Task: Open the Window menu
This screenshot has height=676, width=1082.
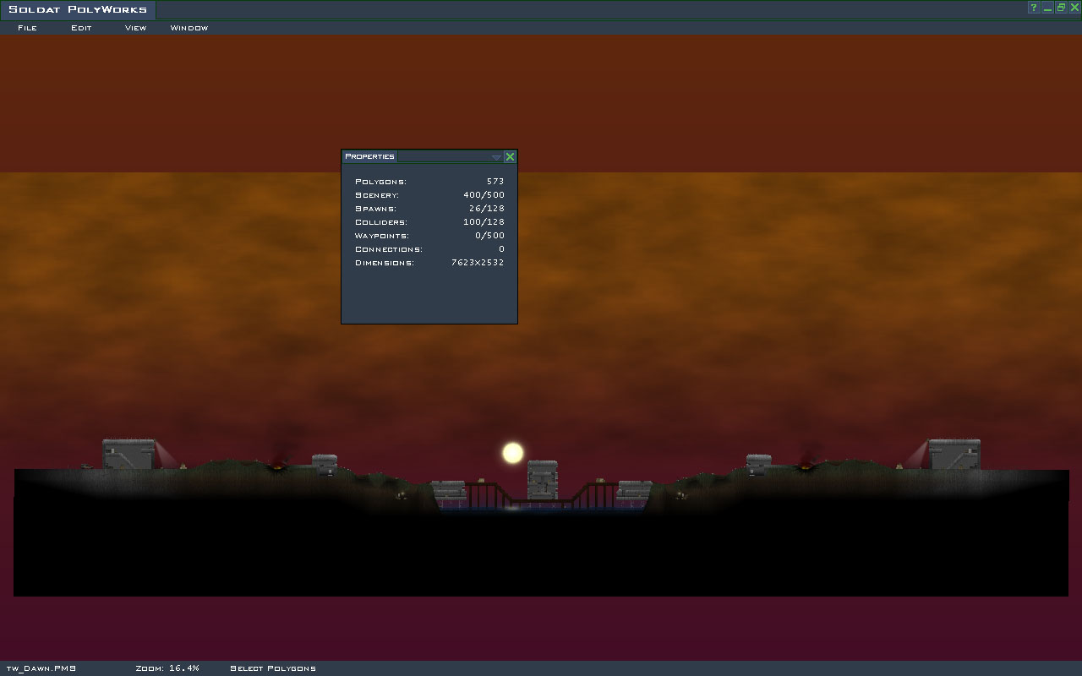Action: click(x=189, y=28)
